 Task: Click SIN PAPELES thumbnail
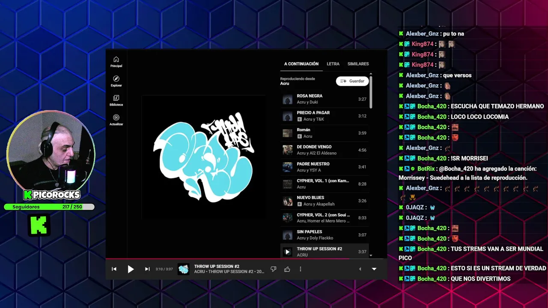pyautogui.click(x=288, y=235)
